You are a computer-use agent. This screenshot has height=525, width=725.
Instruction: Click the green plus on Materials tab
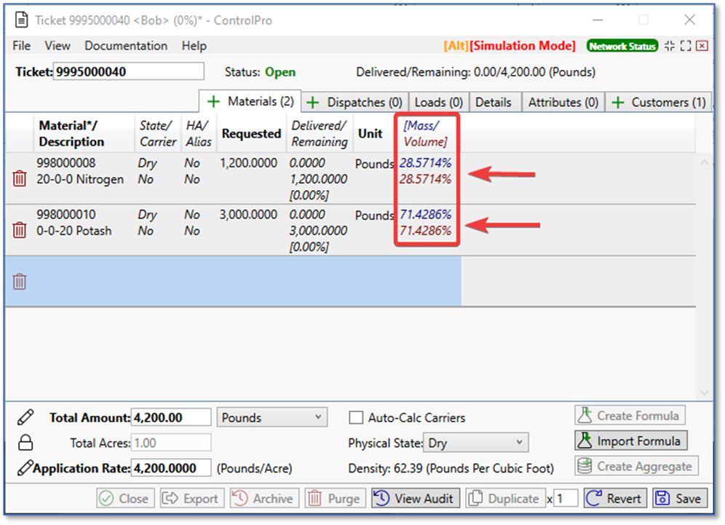pos(214,102)
